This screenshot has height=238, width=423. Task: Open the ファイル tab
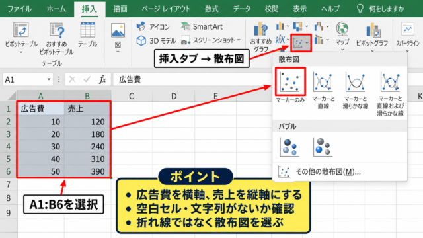point(19,9)
